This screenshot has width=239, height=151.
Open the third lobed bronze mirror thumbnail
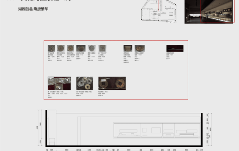(70, 48)
